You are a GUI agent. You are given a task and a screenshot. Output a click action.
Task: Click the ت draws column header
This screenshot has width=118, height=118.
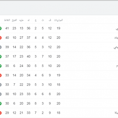[x=43, y=20]
